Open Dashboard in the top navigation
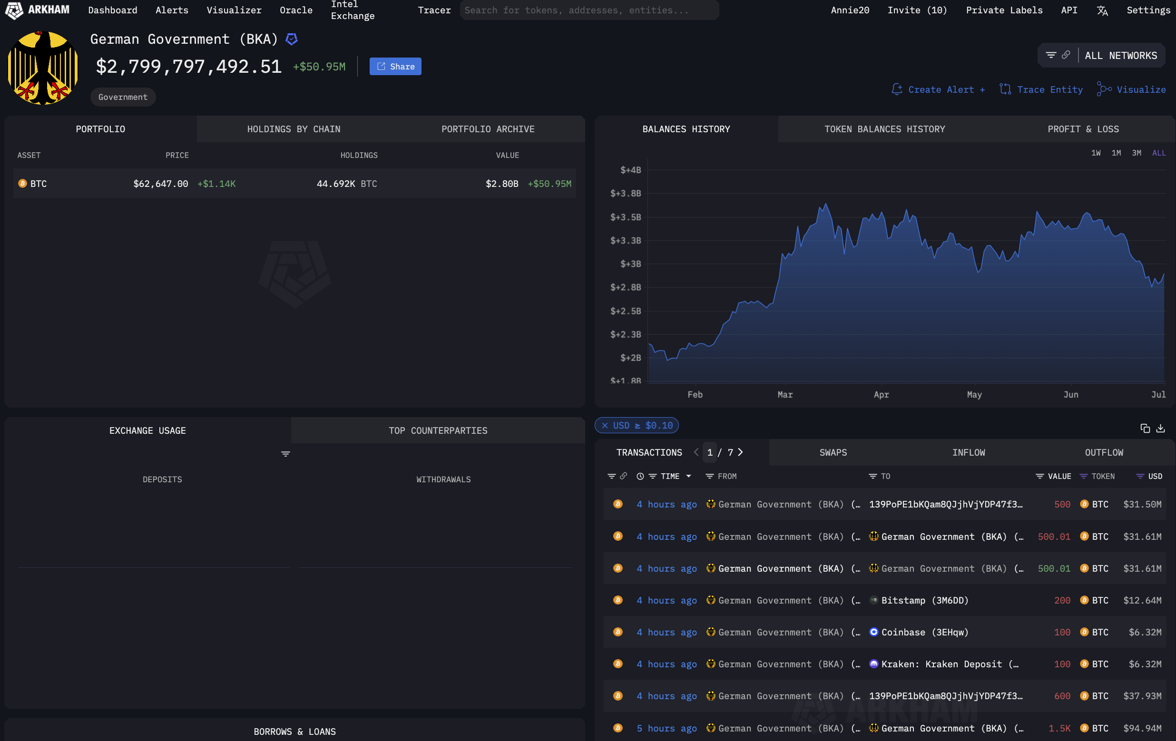 [x=113, y=10]
